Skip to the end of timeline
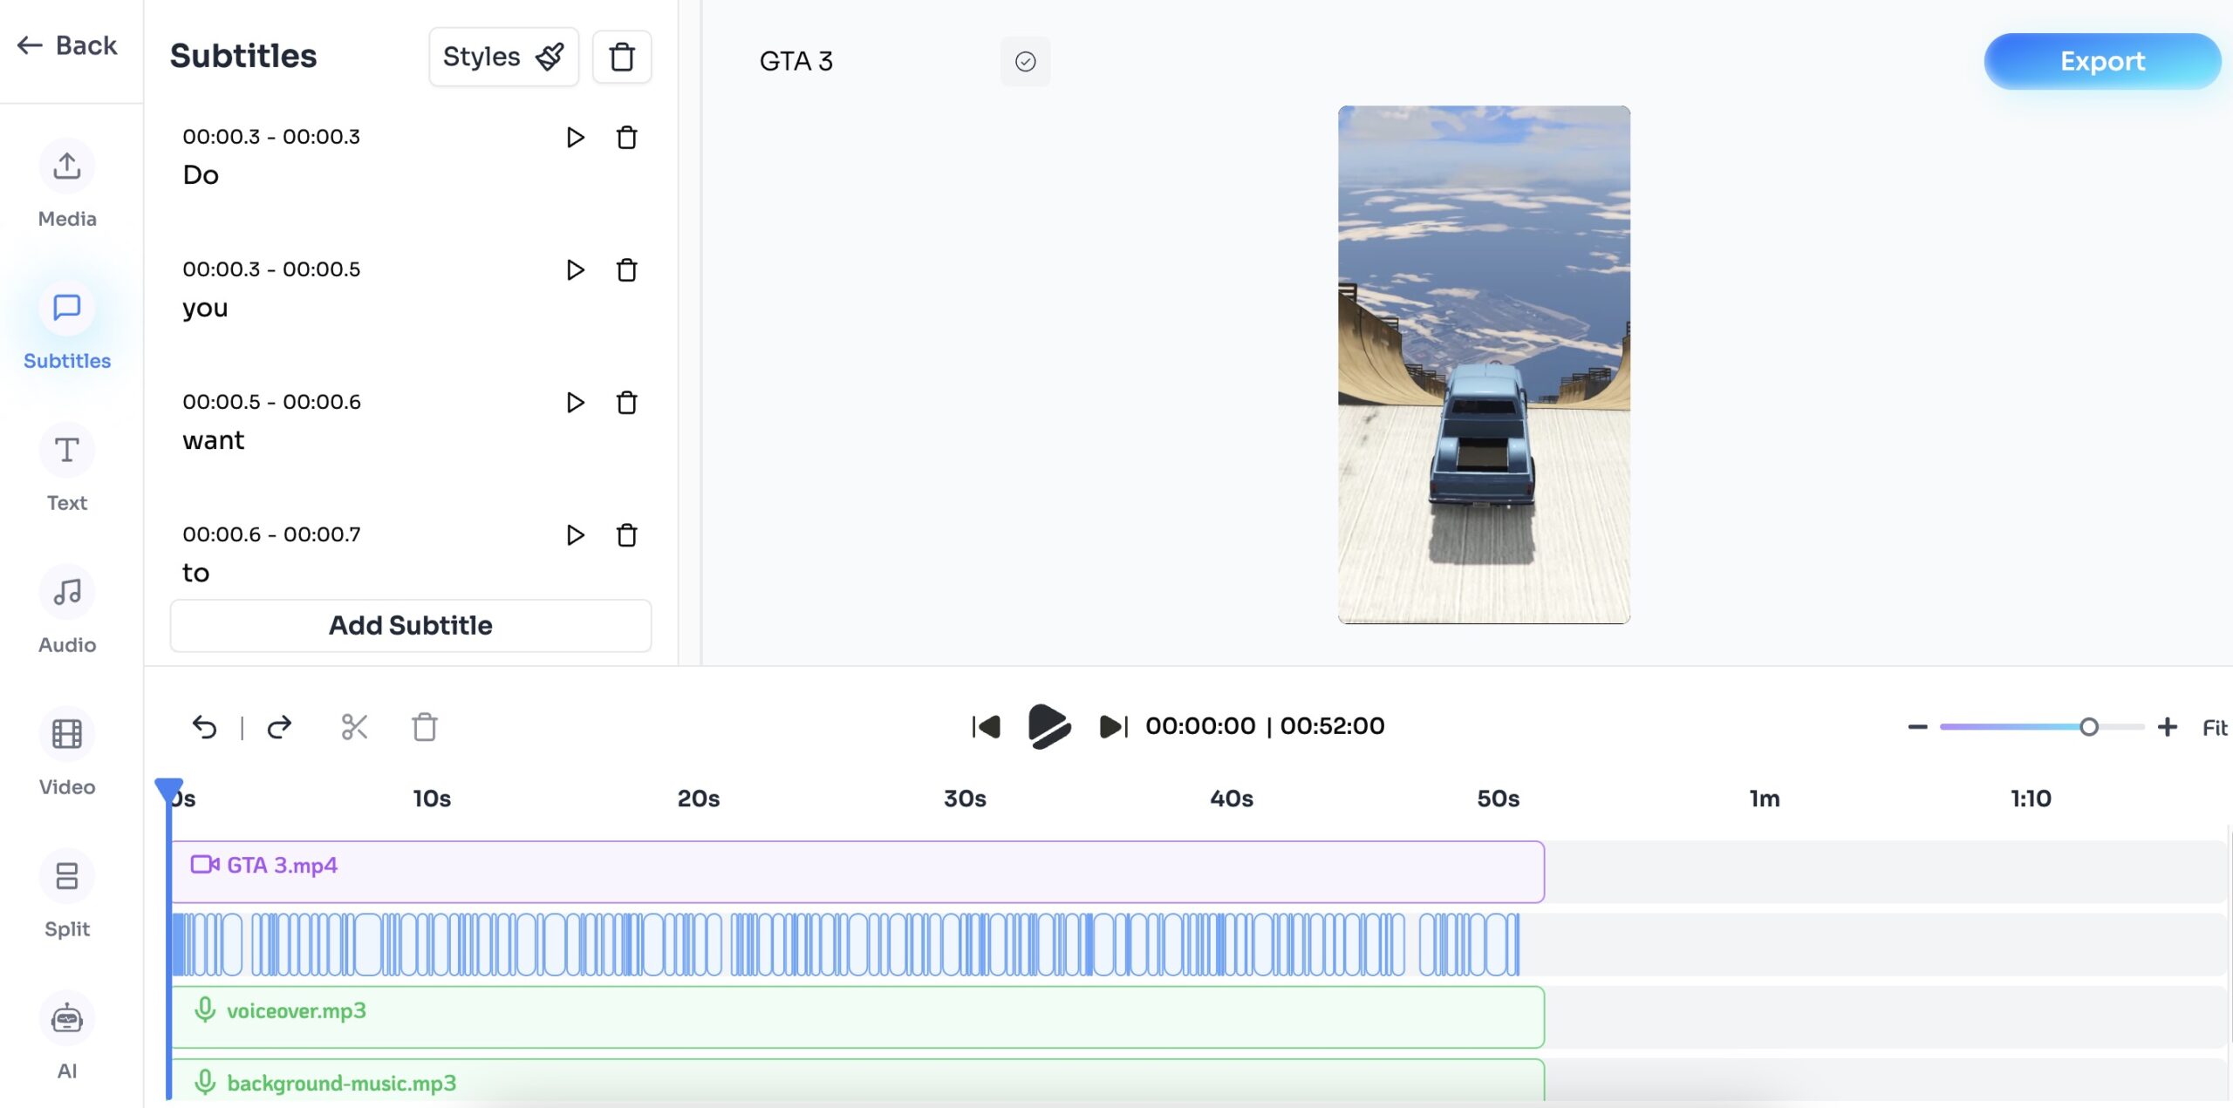The height and width of the screenshot is (1108, 2233). point(1114,726)
